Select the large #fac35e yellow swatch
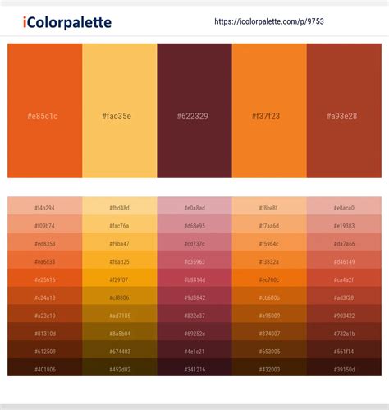This screenshot has width=389, height=410. click(120, 111)
